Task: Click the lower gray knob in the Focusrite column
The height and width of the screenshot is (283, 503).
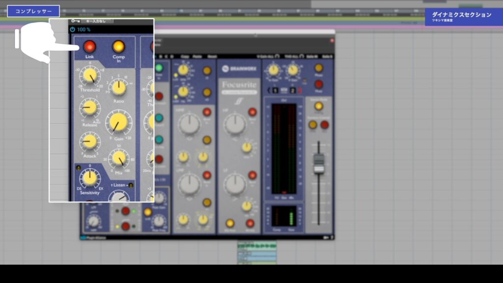Action: coord(235,184)
